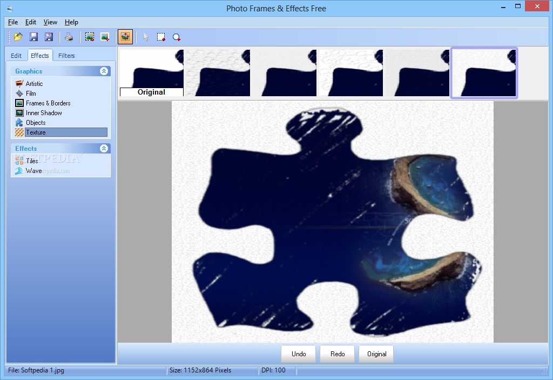
Task: Click the app icon in the title bar
Action: pyautogui.click(x=10, y=9)
